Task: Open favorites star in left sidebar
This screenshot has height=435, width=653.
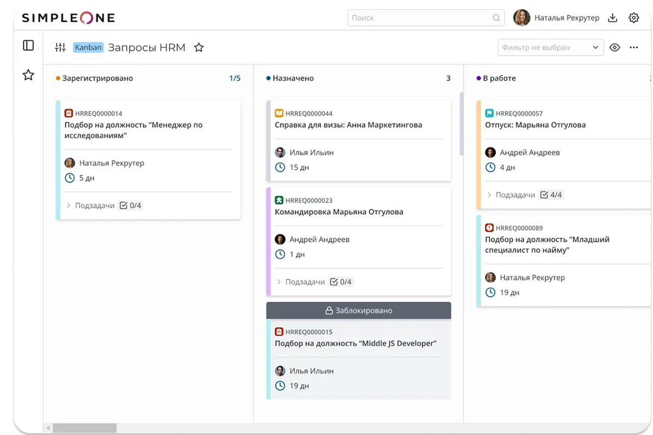Action: coord(28,75)
